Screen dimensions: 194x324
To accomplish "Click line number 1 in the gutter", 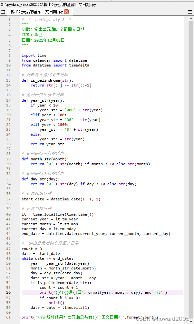I will [9, 20].
